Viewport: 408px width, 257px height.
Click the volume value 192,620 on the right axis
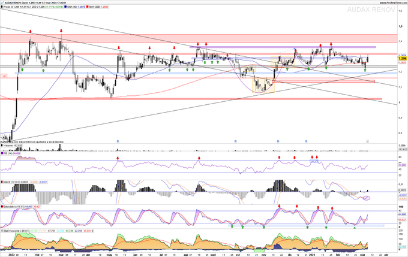403,149
